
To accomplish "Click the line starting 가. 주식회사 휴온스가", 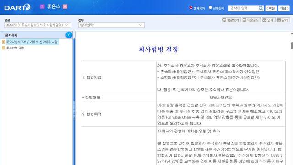I will pos(208,66).
